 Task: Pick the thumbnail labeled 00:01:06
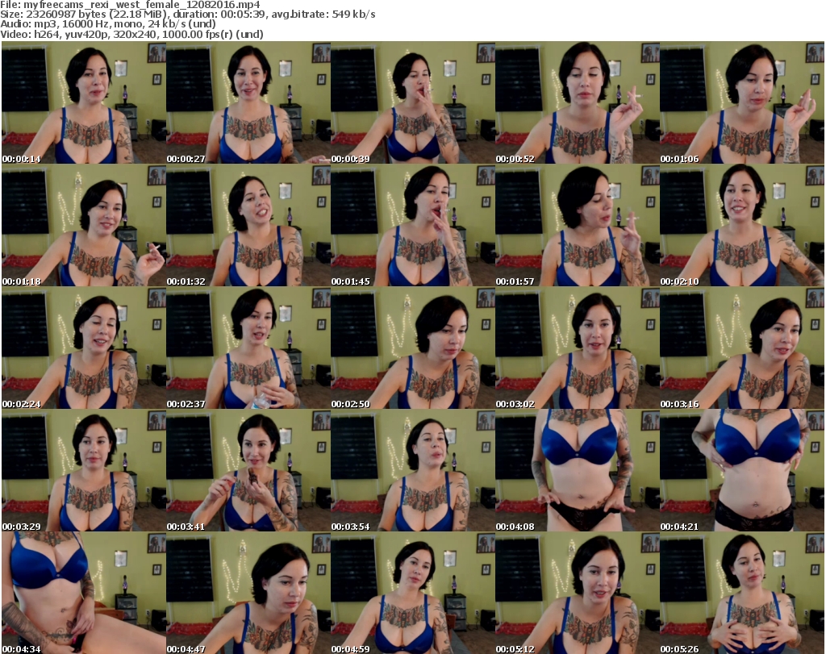(742, 102)
